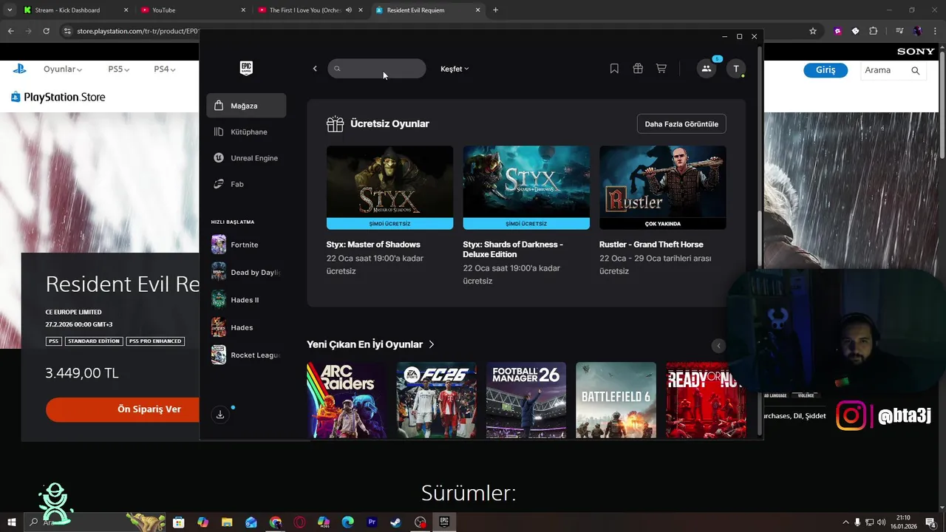Click the previous carousel arrow for new games
Image resolution: width=946 pixels, height=532 pixels.
718,345
